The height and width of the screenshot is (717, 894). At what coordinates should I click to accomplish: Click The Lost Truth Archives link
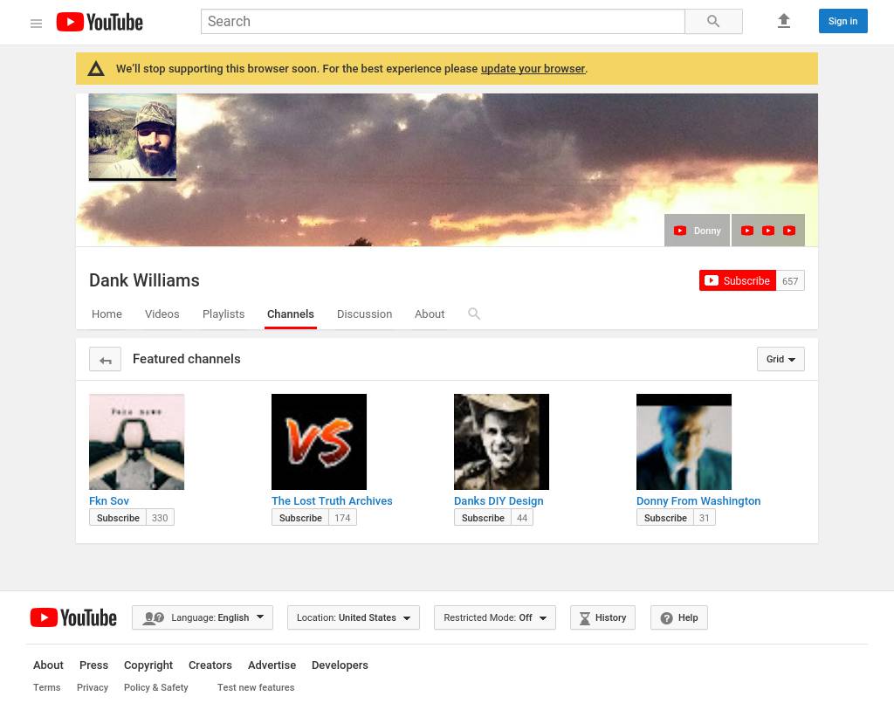[332, 500]
